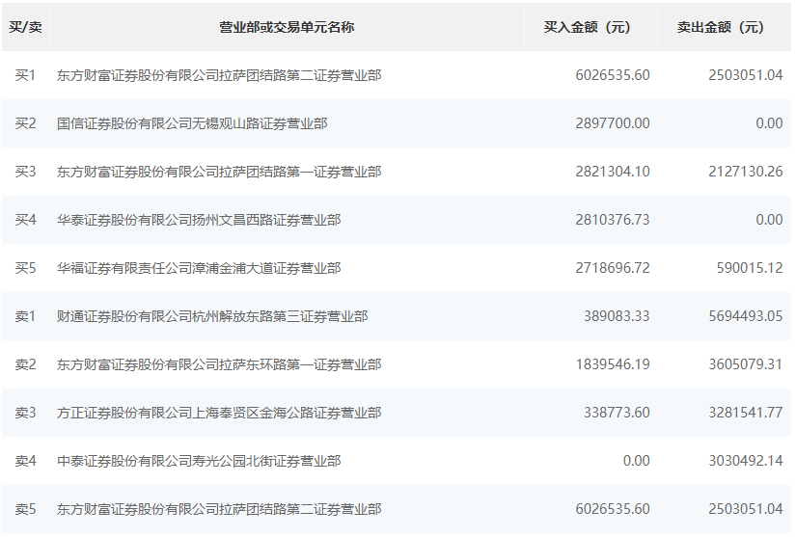The width and height of the screenshot is (796, 537).
Task: Click the 买入金额（元） column header
Action: tap(590, 27)
